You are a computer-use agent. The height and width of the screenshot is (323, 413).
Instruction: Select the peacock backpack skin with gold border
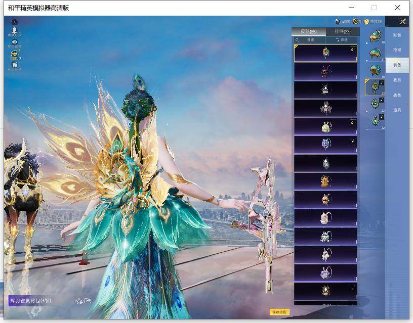click(325, 53)
